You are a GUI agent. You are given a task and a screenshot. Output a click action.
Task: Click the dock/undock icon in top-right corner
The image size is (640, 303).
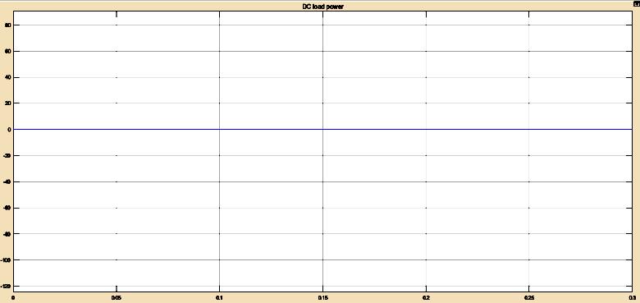pos(635,3)
